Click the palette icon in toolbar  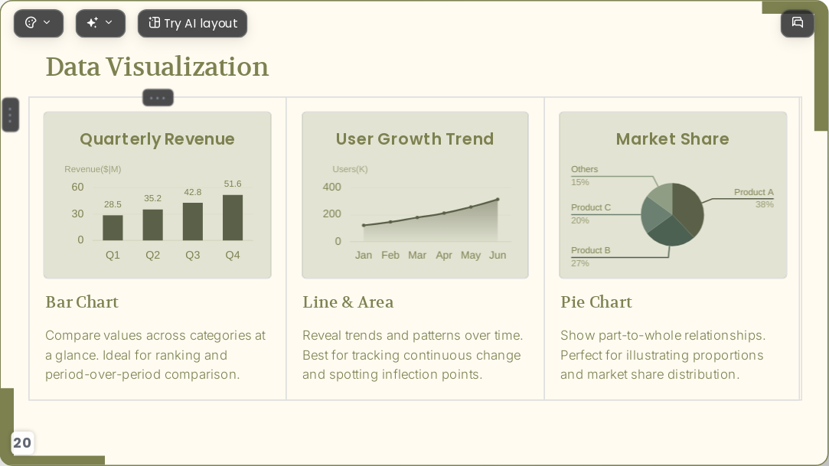tap(31, 23)
